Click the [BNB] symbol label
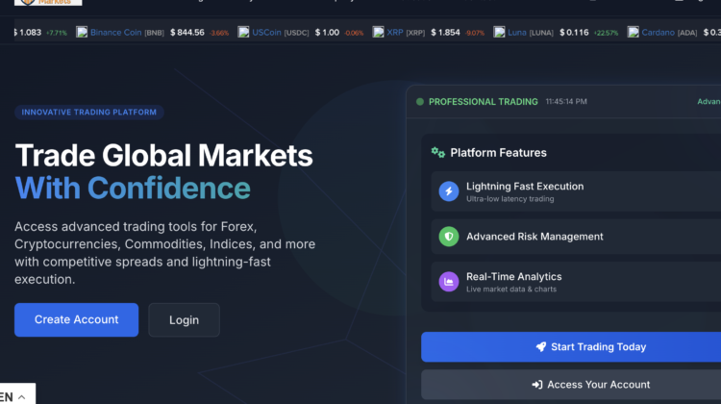Image resolution: width=721 pixels, height=404 pixels. [x=154, y=33]
